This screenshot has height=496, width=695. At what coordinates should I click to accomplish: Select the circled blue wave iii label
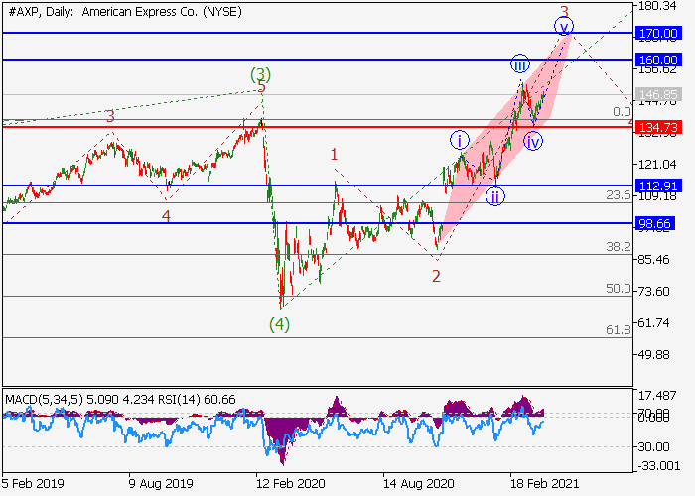click(520, 64)
